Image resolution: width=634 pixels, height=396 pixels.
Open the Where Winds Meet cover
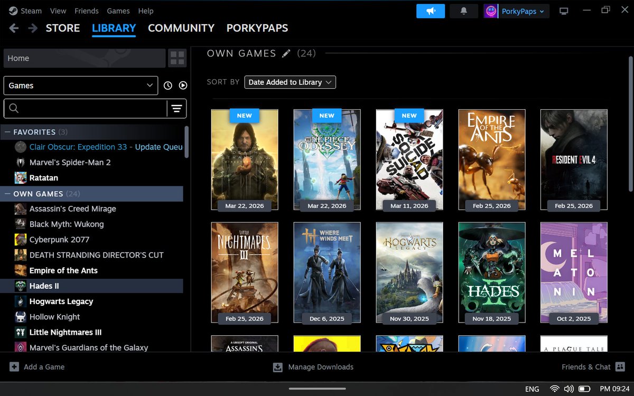pos(327,272)
